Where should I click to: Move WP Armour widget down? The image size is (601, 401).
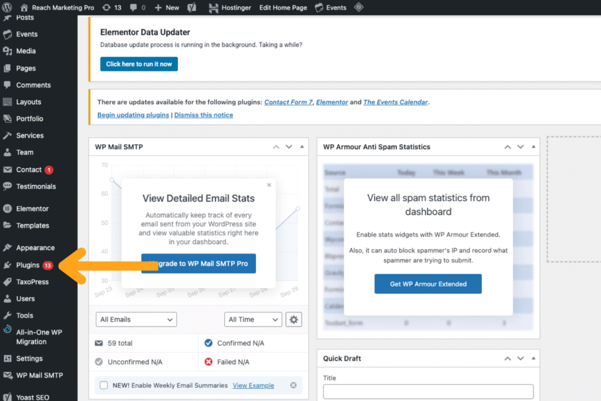(521, 147)
